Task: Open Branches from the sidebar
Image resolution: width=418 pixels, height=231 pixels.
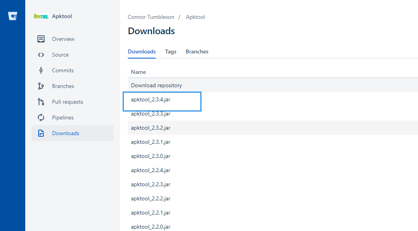Action: tap(63, 86)
